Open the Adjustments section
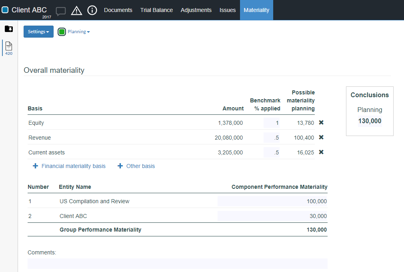This screenshot has height=272, width=404. (x=196, y=10)
